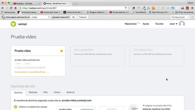
Task: Reload the page with the refresh icon
Action: click(11, 8)
